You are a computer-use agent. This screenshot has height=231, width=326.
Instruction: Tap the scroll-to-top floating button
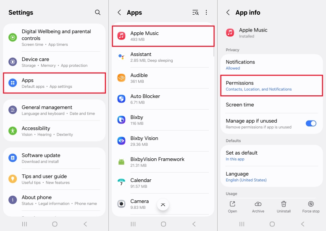point(163,205)
